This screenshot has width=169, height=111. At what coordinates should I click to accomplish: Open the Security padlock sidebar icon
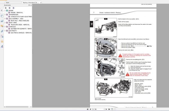click(2, 41)
